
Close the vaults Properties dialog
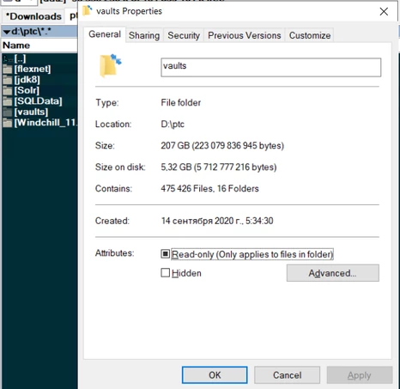[x=384, y=11]
